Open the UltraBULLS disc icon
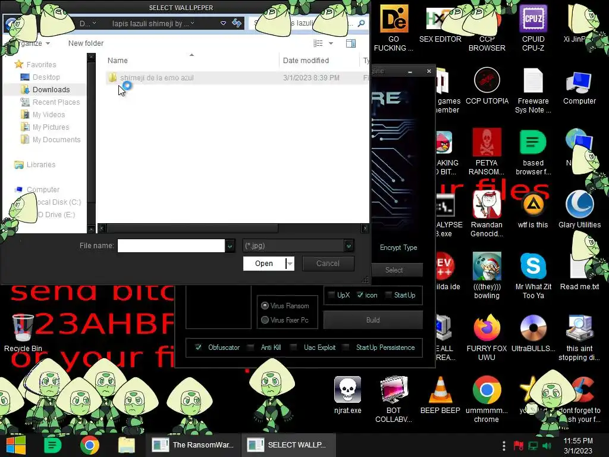The image size is (609, 457). pyautogui.click(x=533, y=328)
